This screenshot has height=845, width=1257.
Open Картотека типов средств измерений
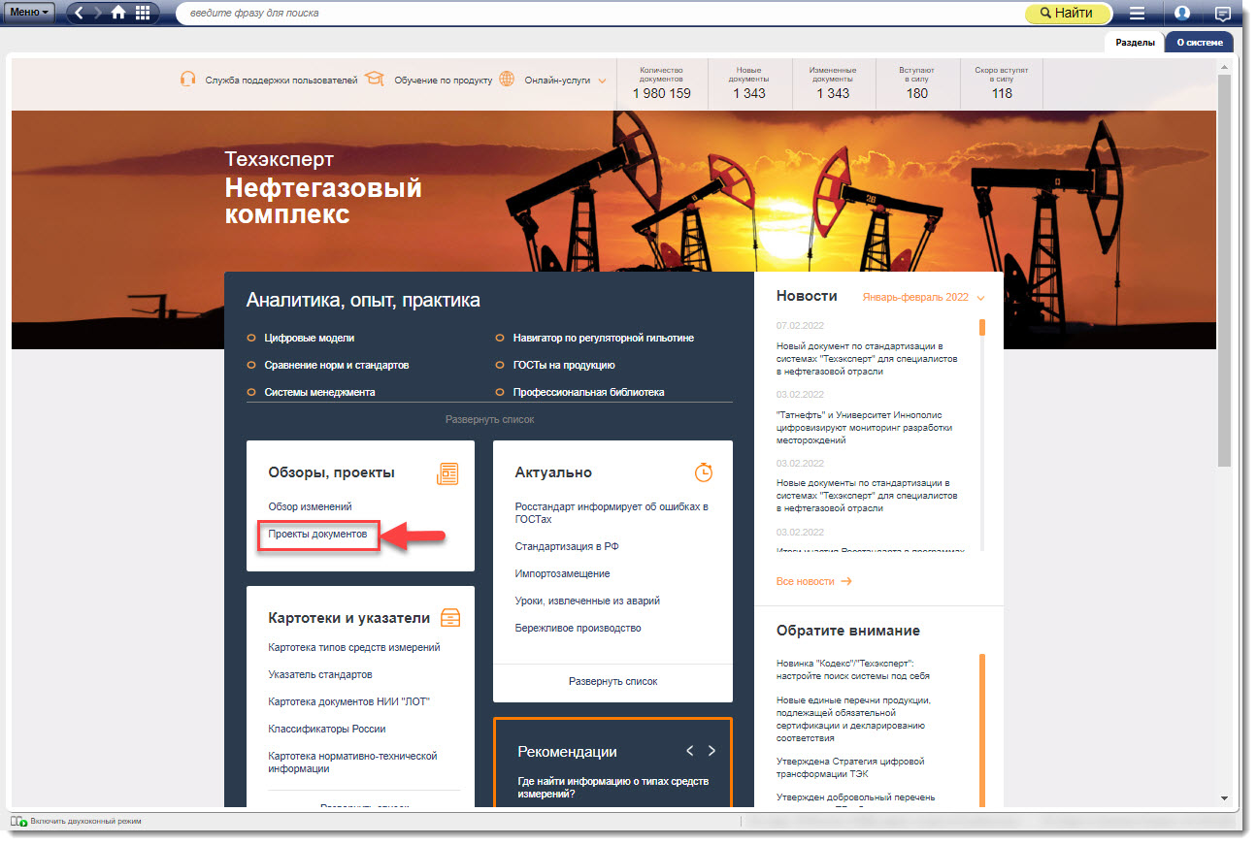pyautogui.click(x=354, y=647)
